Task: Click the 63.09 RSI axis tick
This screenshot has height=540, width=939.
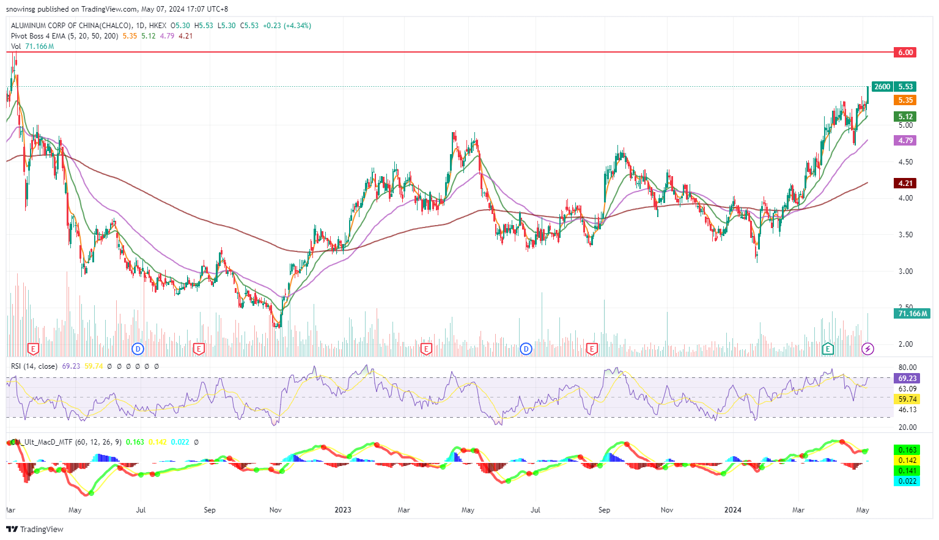Action: pyautogui.click(x=907, y=389)
